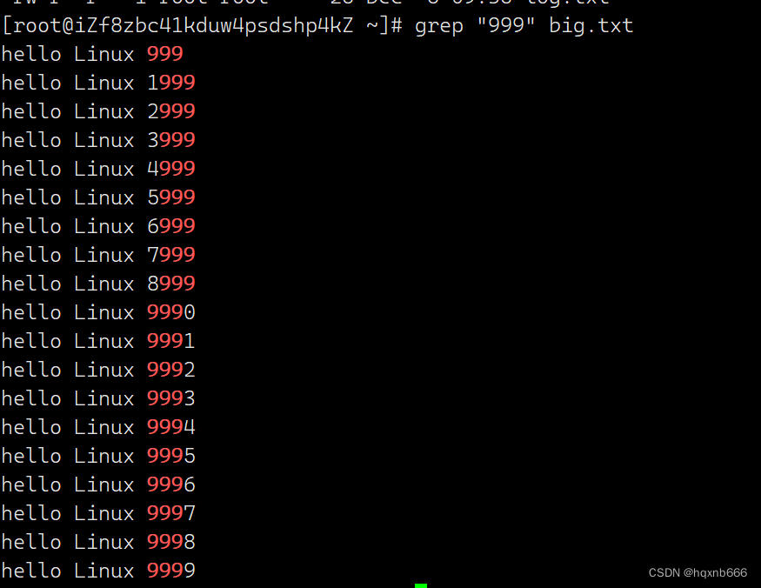The height and width of the screenshot is (588, 761).
Task: Select the last line hello Linux 9999
Action: point(98,570)
